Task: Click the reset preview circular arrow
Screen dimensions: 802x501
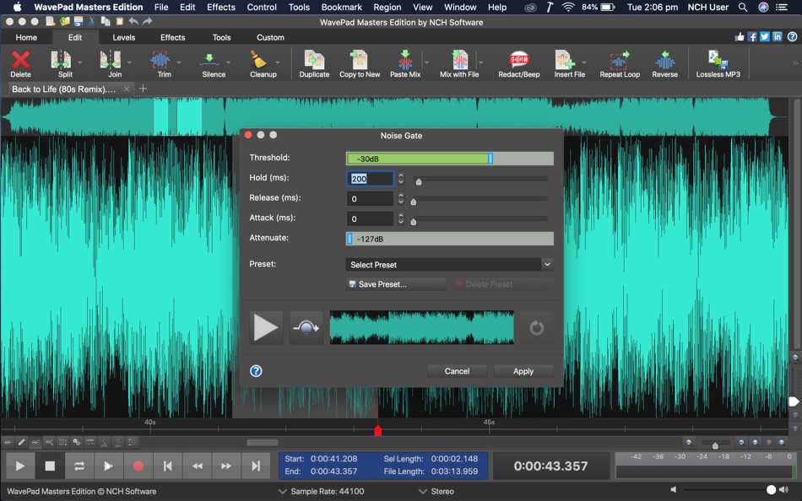Action: 537,327
